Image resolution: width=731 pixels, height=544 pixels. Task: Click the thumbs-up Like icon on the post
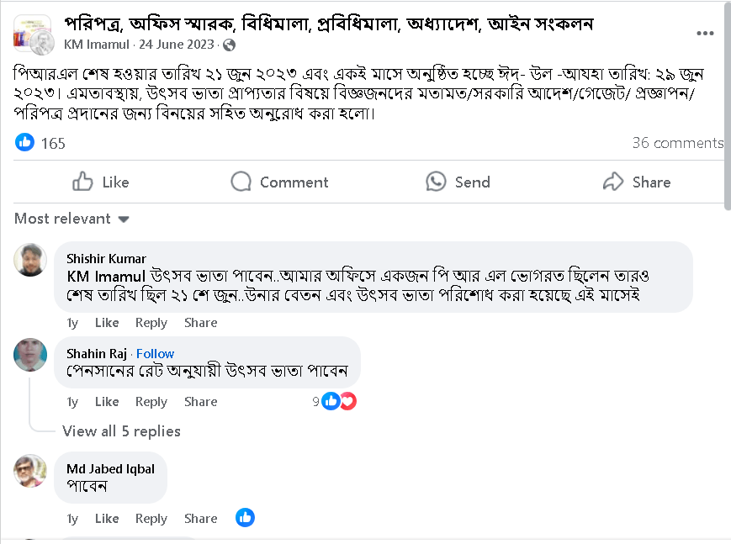coord(83,182)
